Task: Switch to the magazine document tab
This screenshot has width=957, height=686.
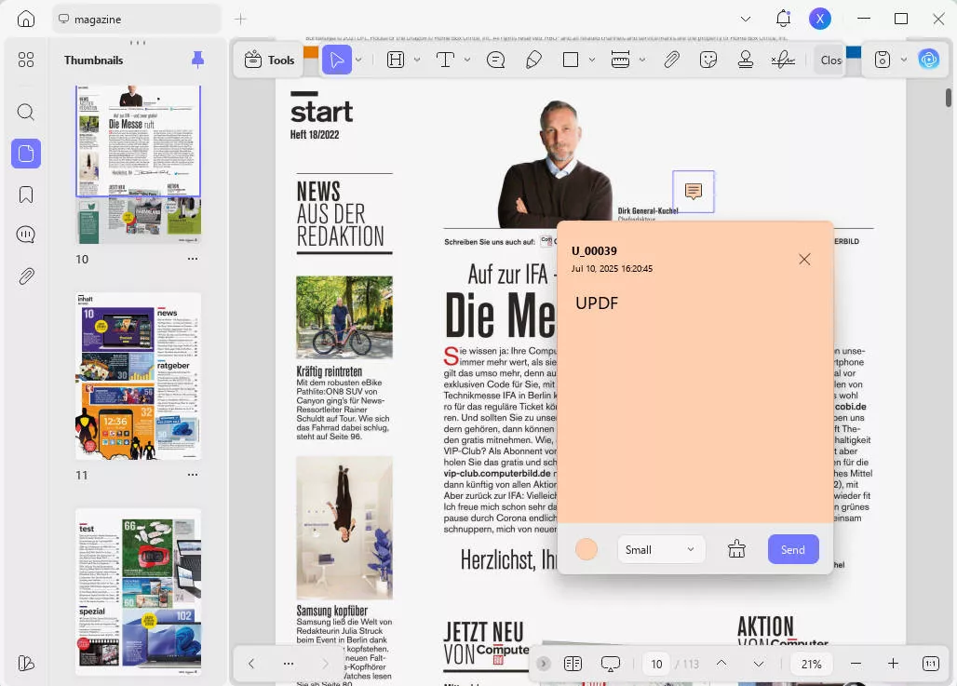Action: tap(136, 18)
